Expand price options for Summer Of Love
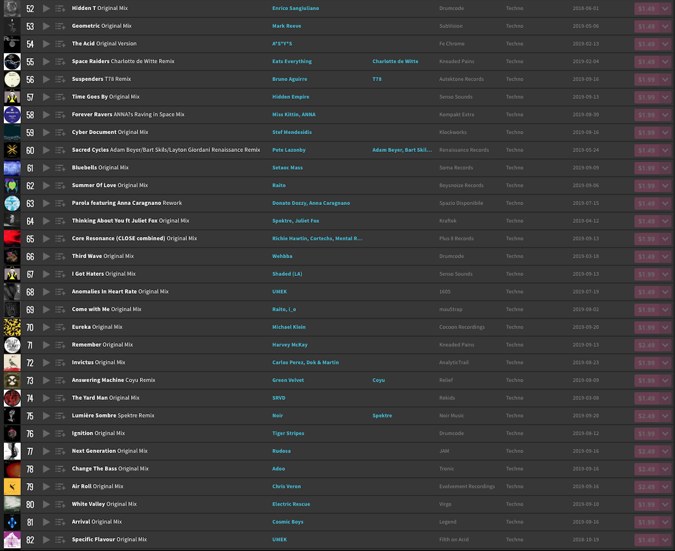 665,186
